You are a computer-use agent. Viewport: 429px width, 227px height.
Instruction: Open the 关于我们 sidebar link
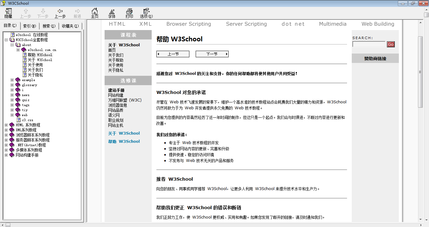[115, 55]
